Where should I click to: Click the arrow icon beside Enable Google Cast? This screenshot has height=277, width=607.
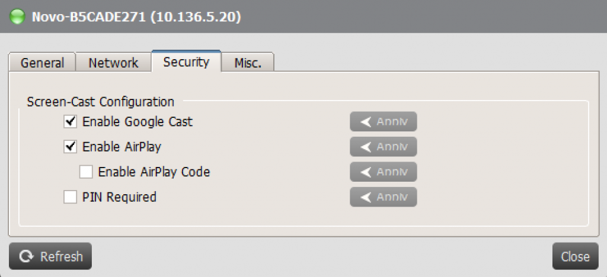(x=366, y=122)
